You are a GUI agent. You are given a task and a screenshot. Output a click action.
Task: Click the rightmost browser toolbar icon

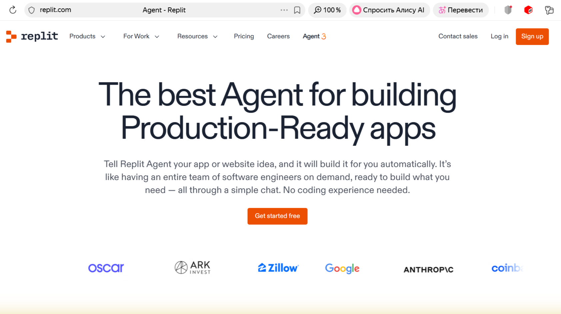(x=549, y=10)
